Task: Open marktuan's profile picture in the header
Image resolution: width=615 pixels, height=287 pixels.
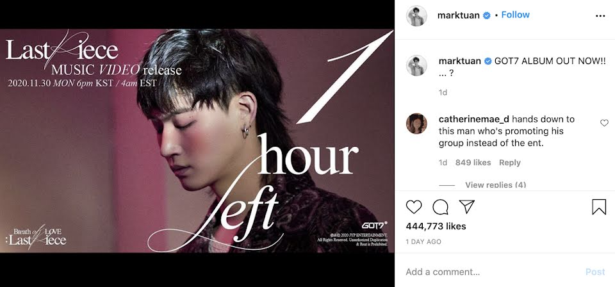Action: pos(416,15)
